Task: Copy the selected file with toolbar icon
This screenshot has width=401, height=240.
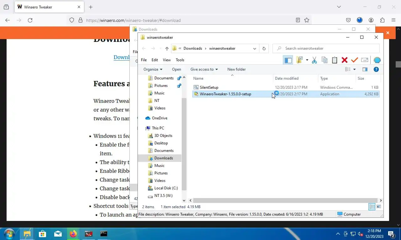Action: [x=325, y=60]
